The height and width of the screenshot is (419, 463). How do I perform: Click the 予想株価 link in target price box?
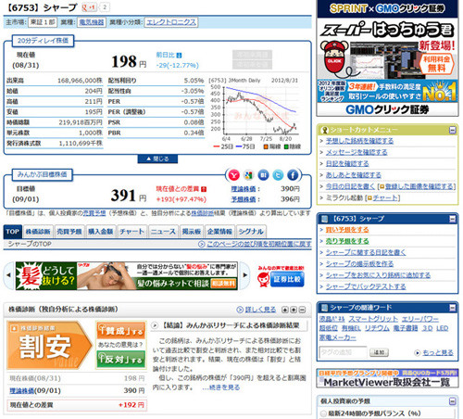point(244,199)
